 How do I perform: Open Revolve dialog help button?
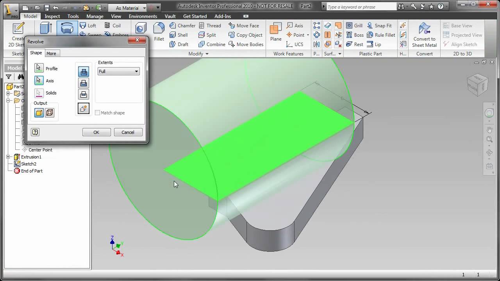35,132
